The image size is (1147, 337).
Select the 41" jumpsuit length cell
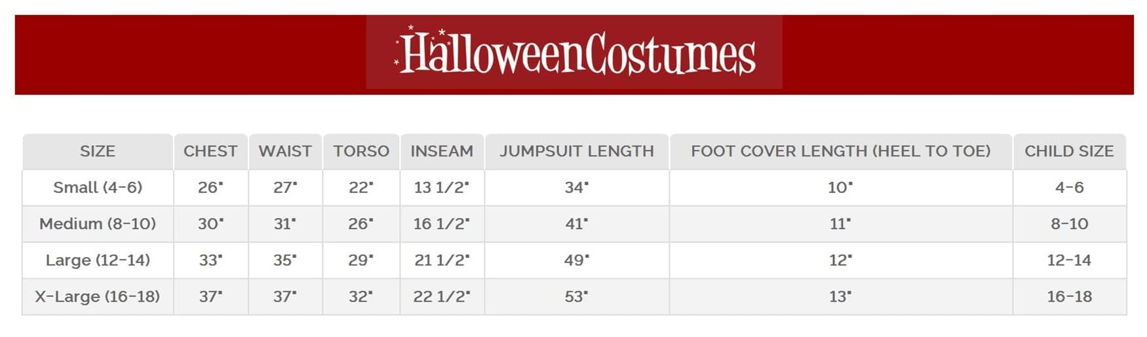pos(577,224)
